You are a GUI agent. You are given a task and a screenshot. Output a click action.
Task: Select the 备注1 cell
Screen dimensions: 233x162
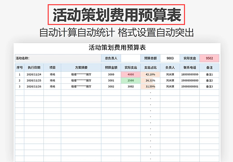coord(209,75)
